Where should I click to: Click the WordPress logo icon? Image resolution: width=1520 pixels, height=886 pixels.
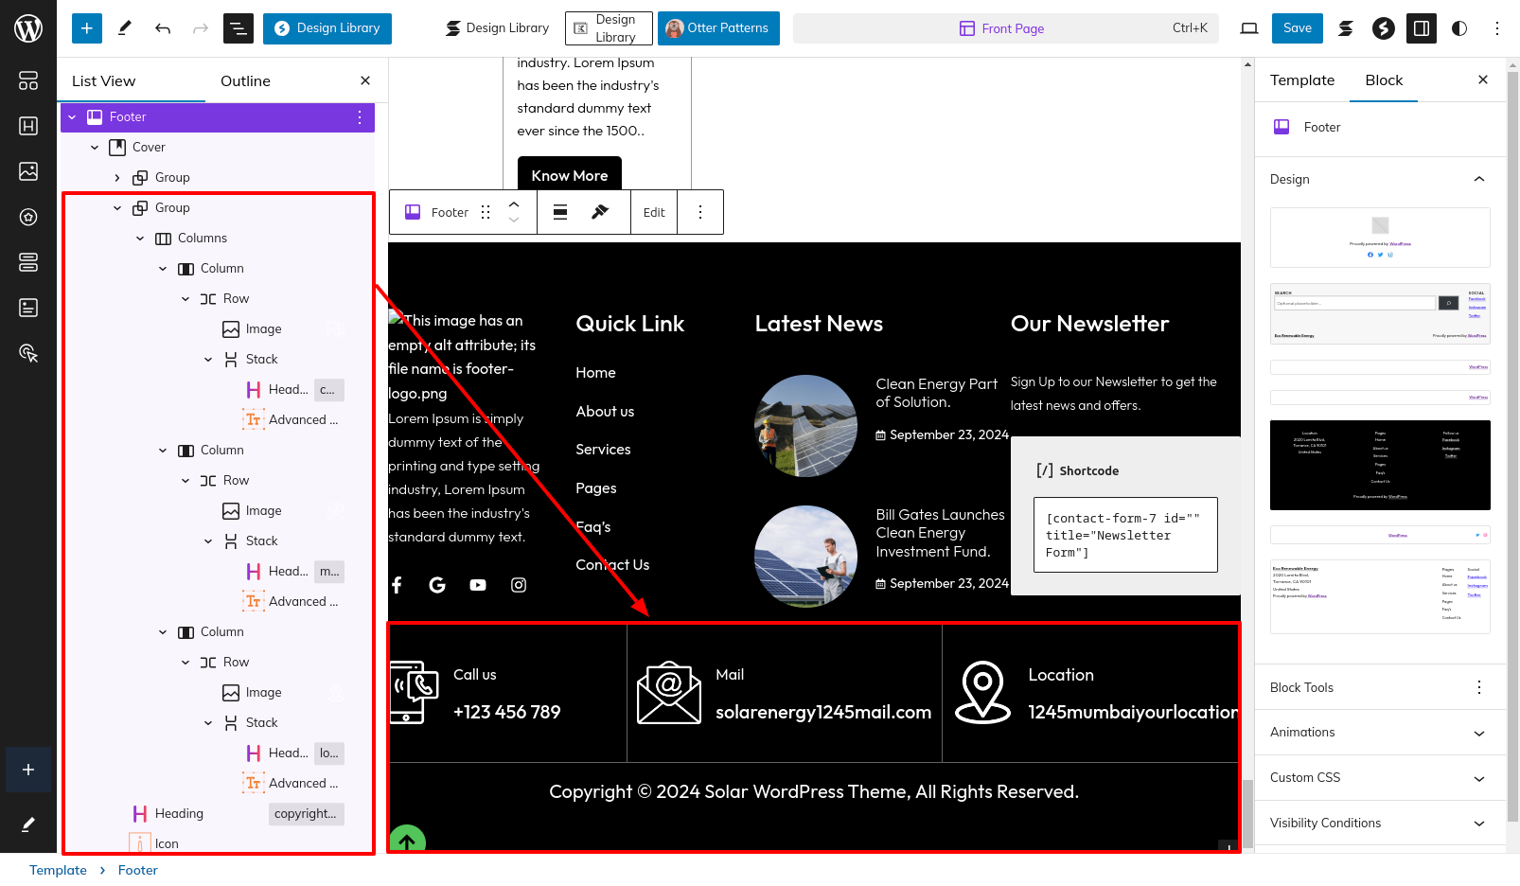coord(28,28)
